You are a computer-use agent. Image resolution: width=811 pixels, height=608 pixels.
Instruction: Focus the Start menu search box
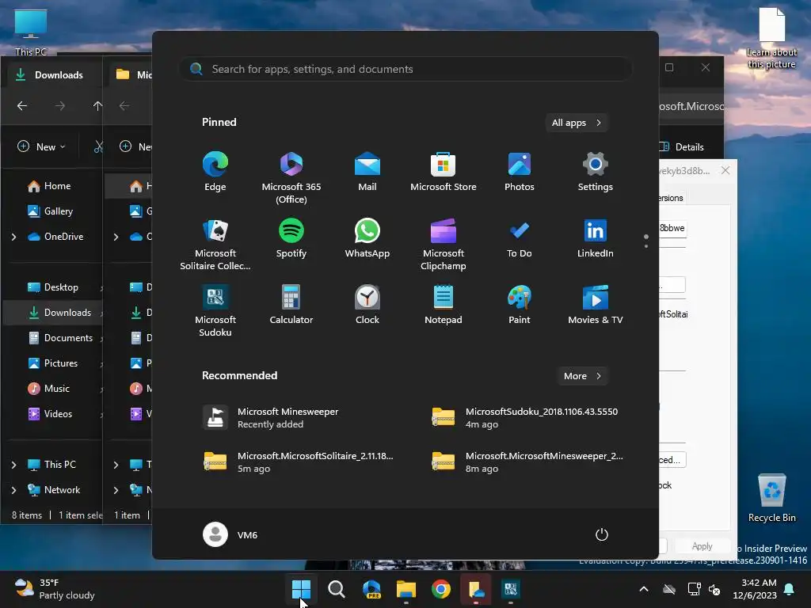coord(405,69)
